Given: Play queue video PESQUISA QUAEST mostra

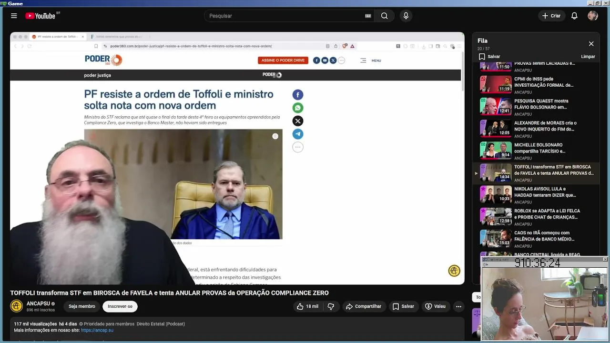Looking at the screenshot, I should pyautogui.click(x=537, y=107).
